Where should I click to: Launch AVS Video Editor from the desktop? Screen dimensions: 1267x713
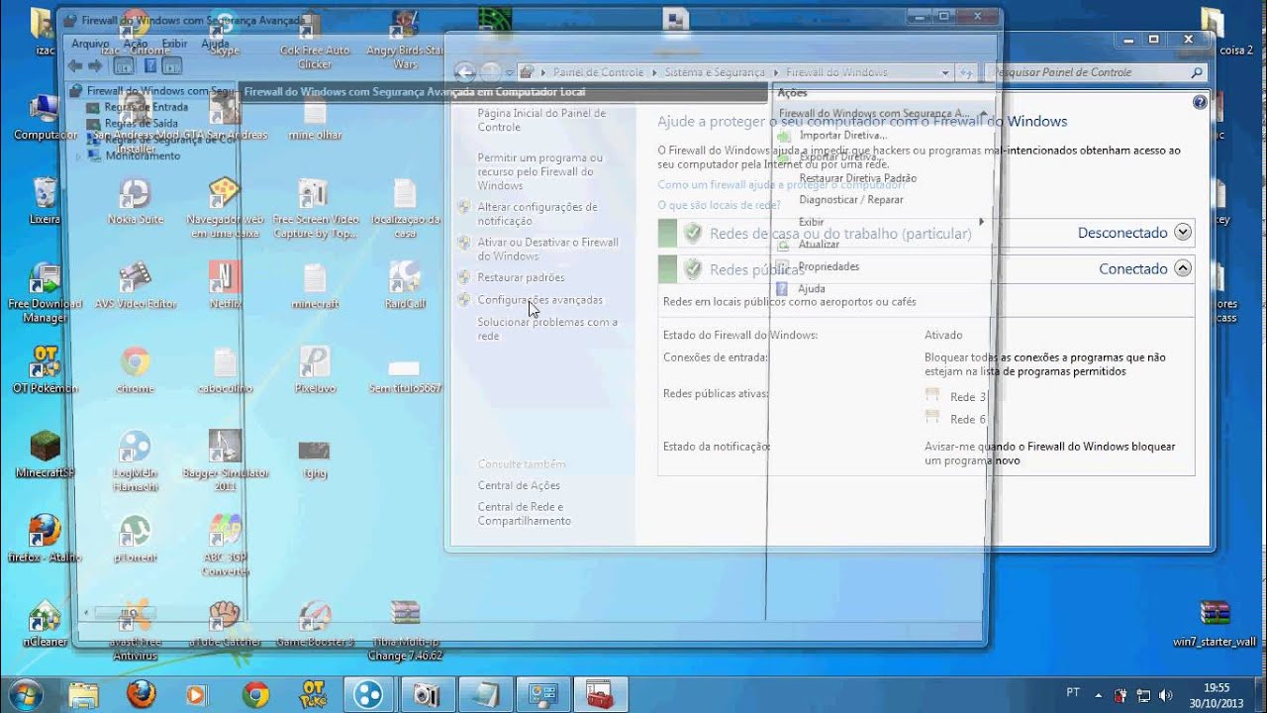136,285
